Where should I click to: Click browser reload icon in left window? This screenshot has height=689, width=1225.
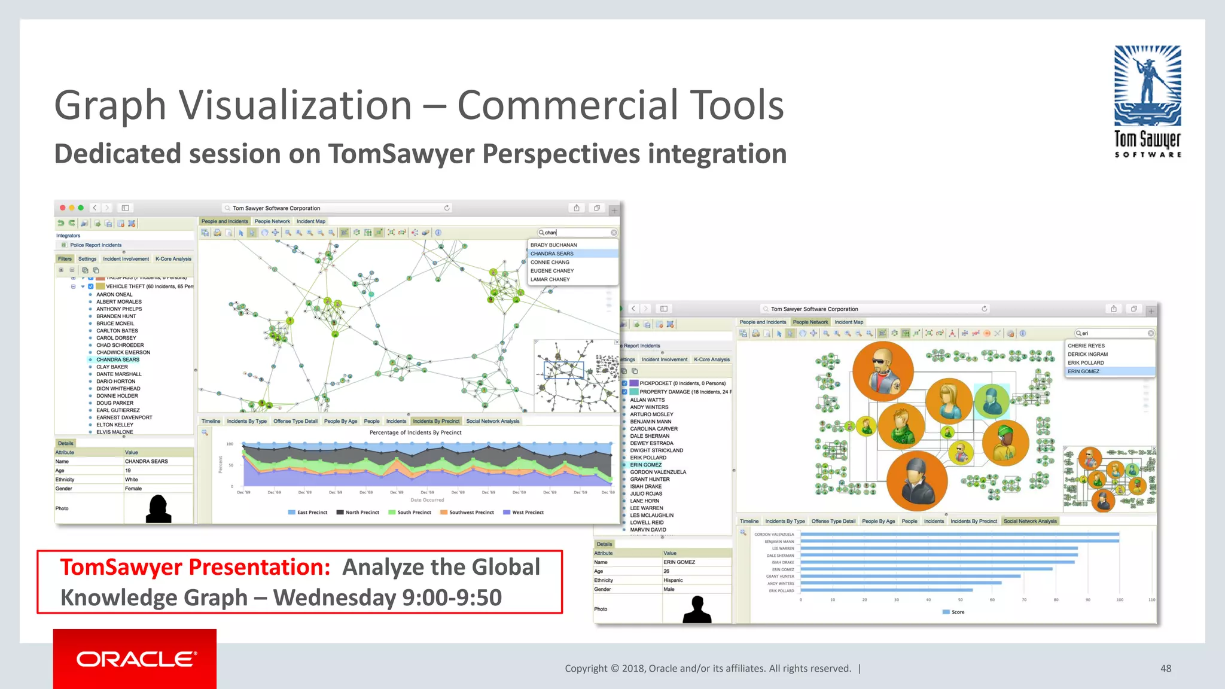(447, 208)
